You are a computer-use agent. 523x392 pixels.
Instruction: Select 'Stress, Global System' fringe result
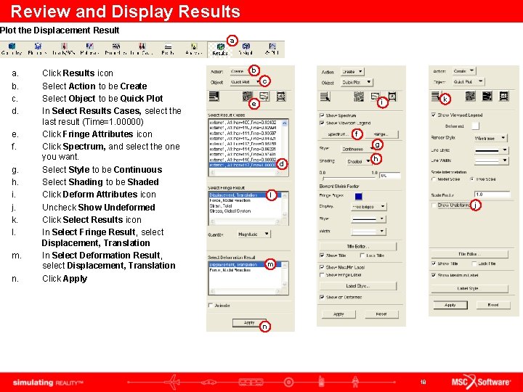point(230,211)
